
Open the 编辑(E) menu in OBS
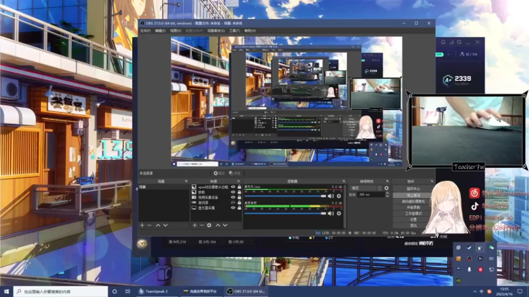160,30
